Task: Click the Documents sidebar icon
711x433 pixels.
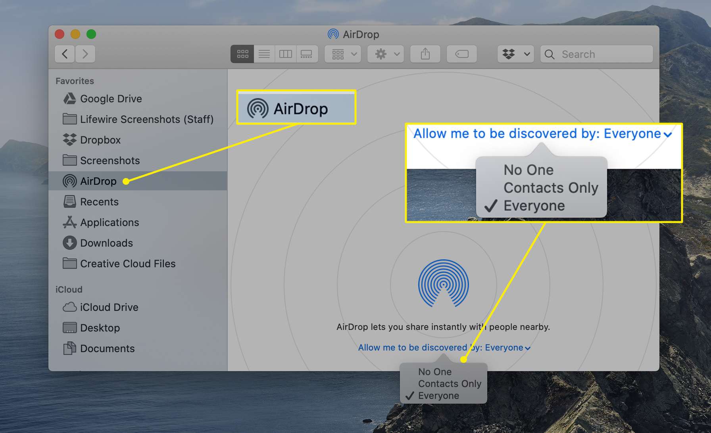Action: [x=70, y=348]
